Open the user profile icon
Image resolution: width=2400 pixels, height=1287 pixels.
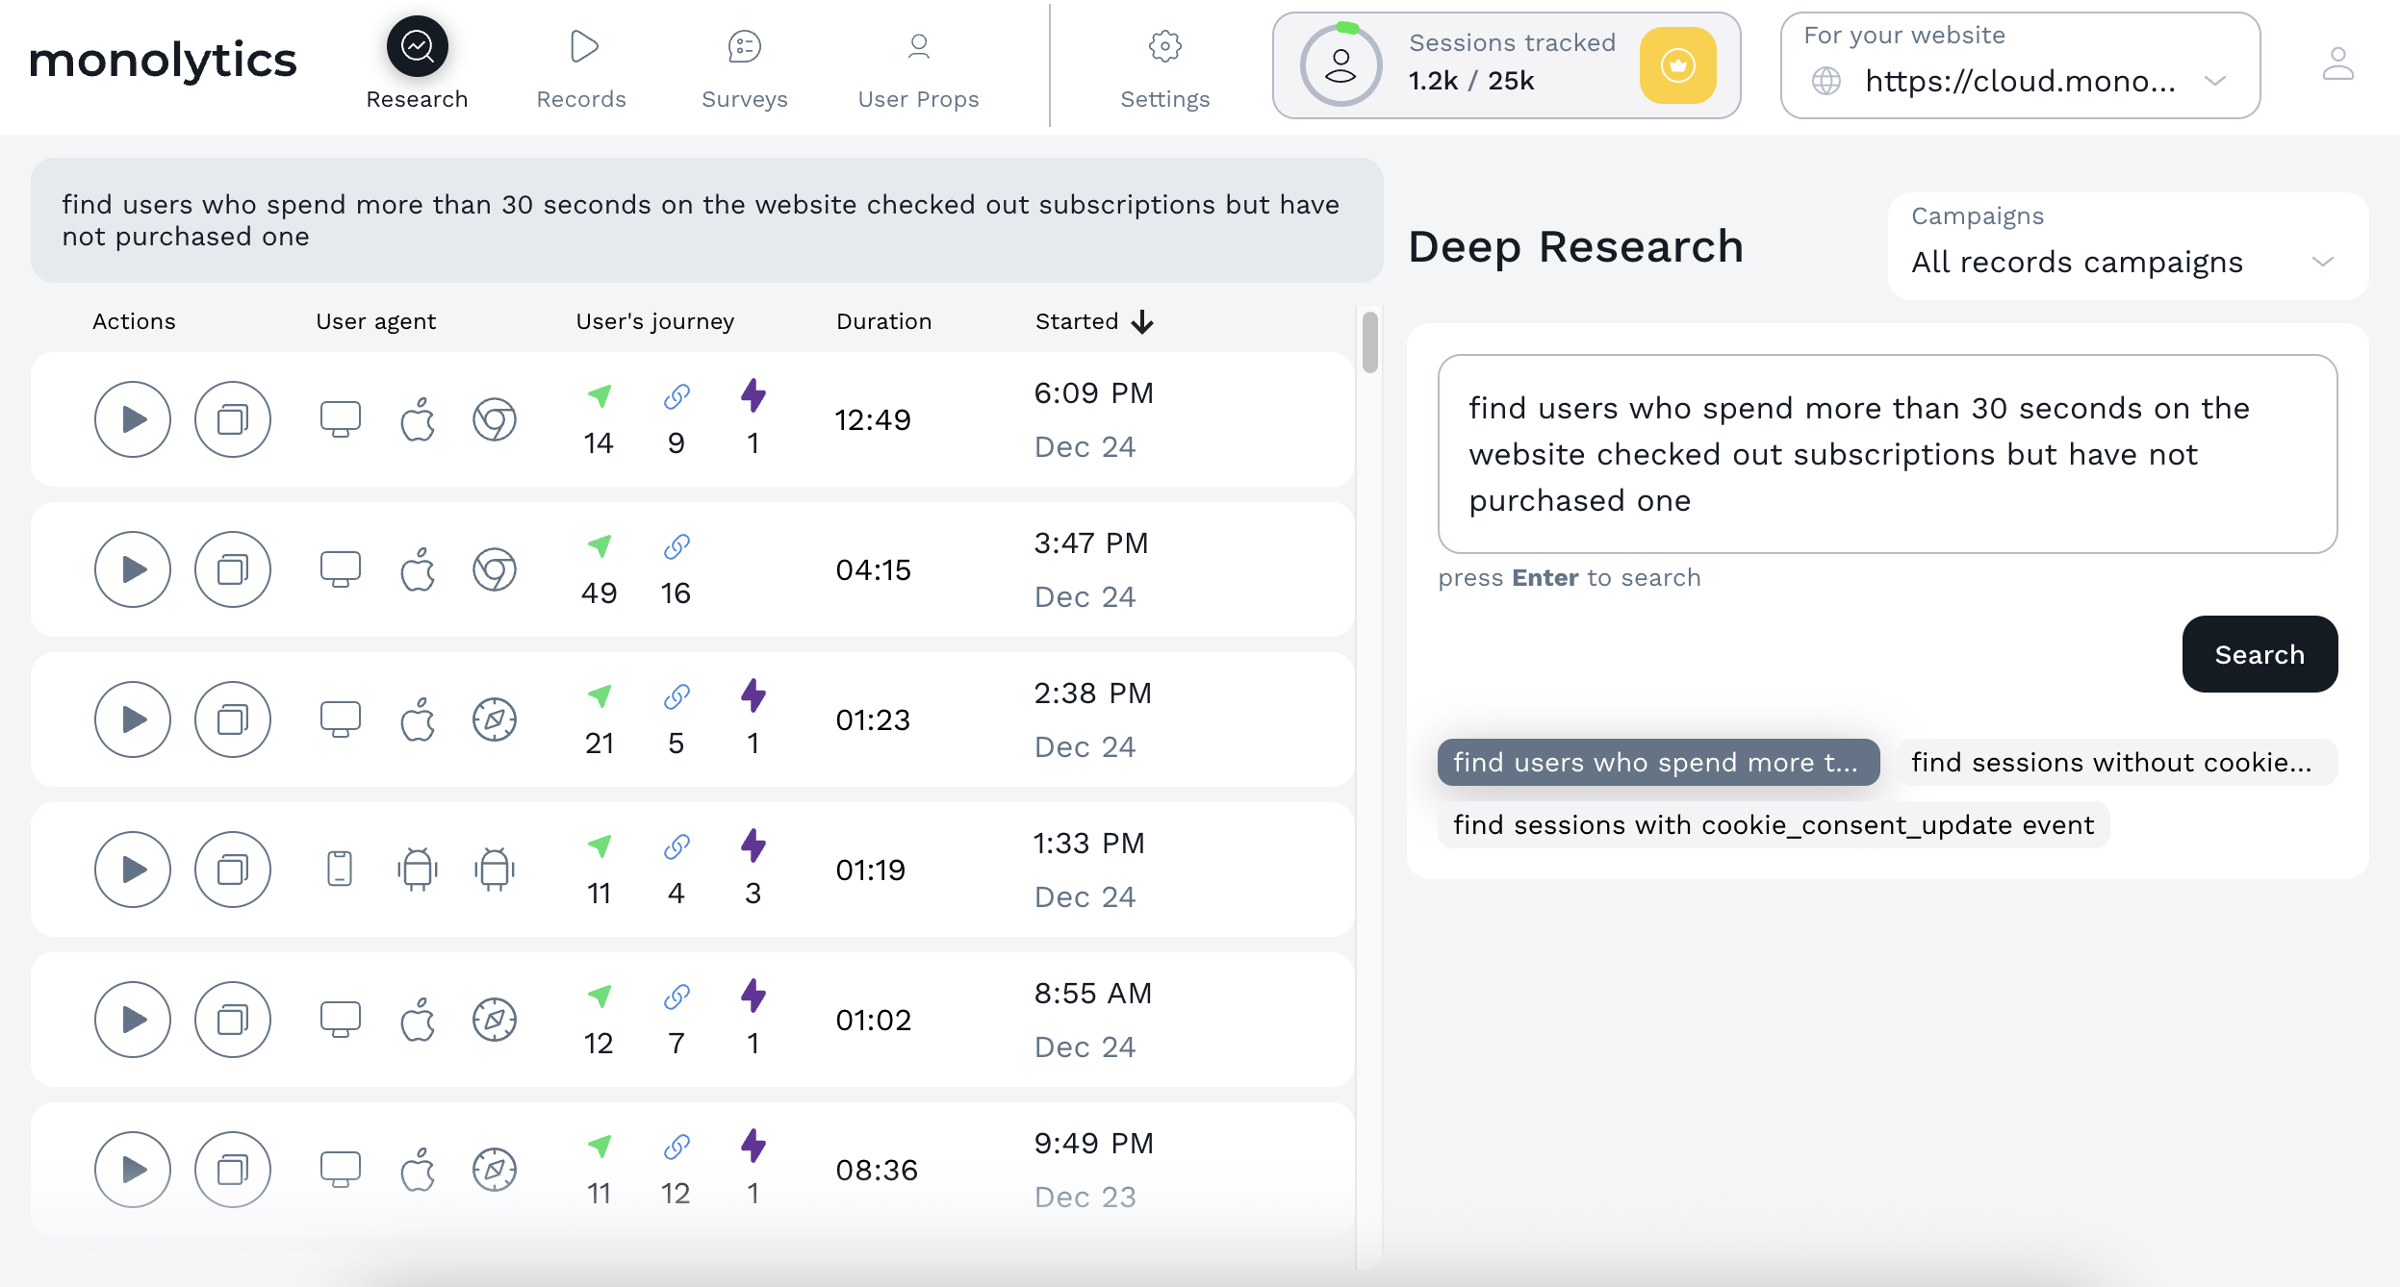(2337, 65)
